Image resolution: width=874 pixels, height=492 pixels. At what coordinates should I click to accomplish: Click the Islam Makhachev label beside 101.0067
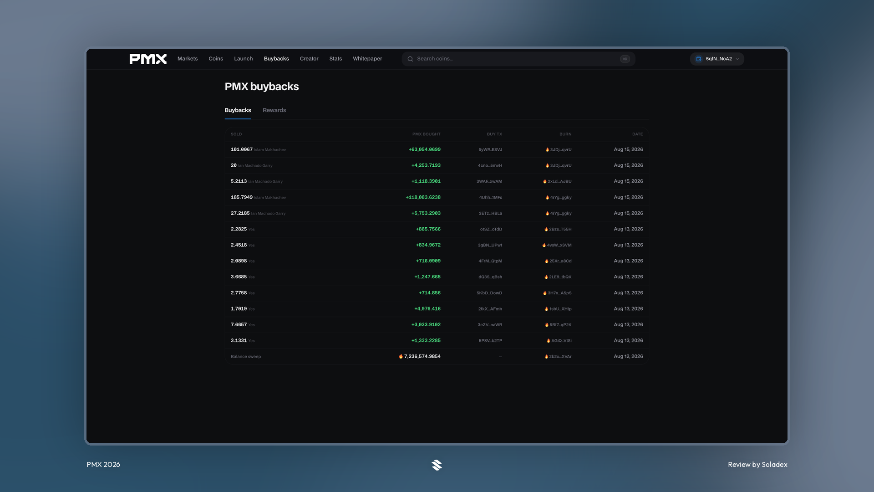coord(270,150)
